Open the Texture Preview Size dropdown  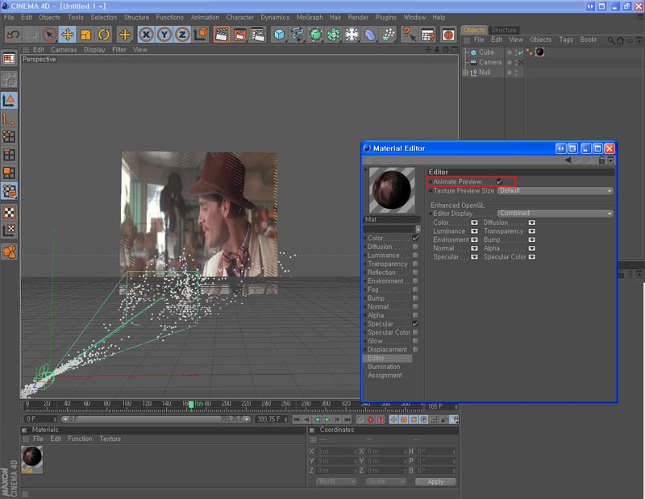tap(556, 191)
